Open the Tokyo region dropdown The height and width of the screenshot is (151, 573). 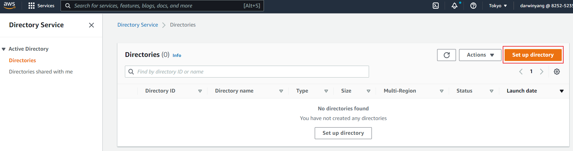coord(498,6)
